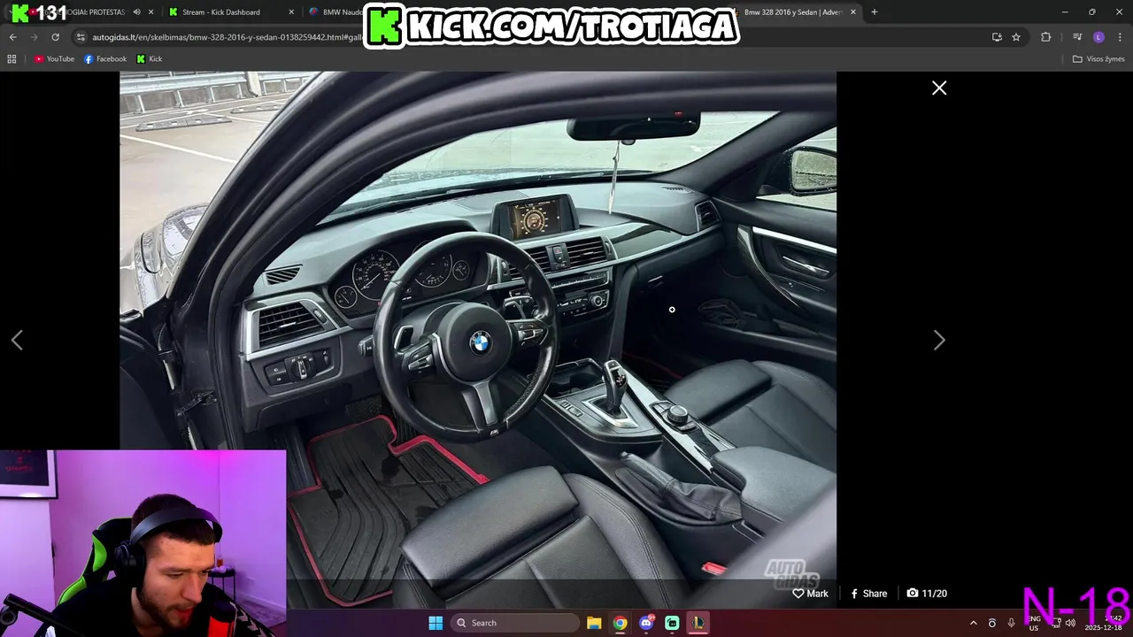Open a new browser tab
The width and height of the screenshot is (1133, 637).
pyautogui.click(x=875, y=12)
